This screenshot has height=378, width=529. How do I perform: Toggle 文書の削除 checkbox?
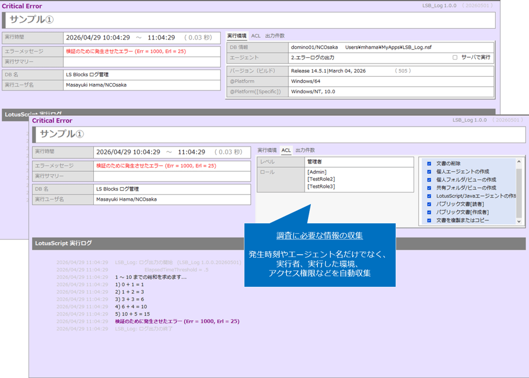click(x=429, y=164)
